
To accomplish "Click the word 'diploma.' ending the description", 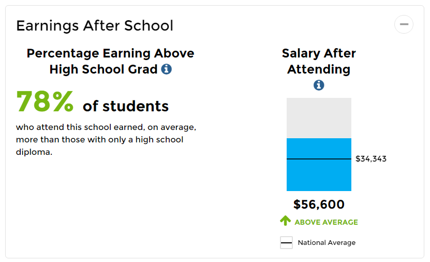I will tap(34, 153).
